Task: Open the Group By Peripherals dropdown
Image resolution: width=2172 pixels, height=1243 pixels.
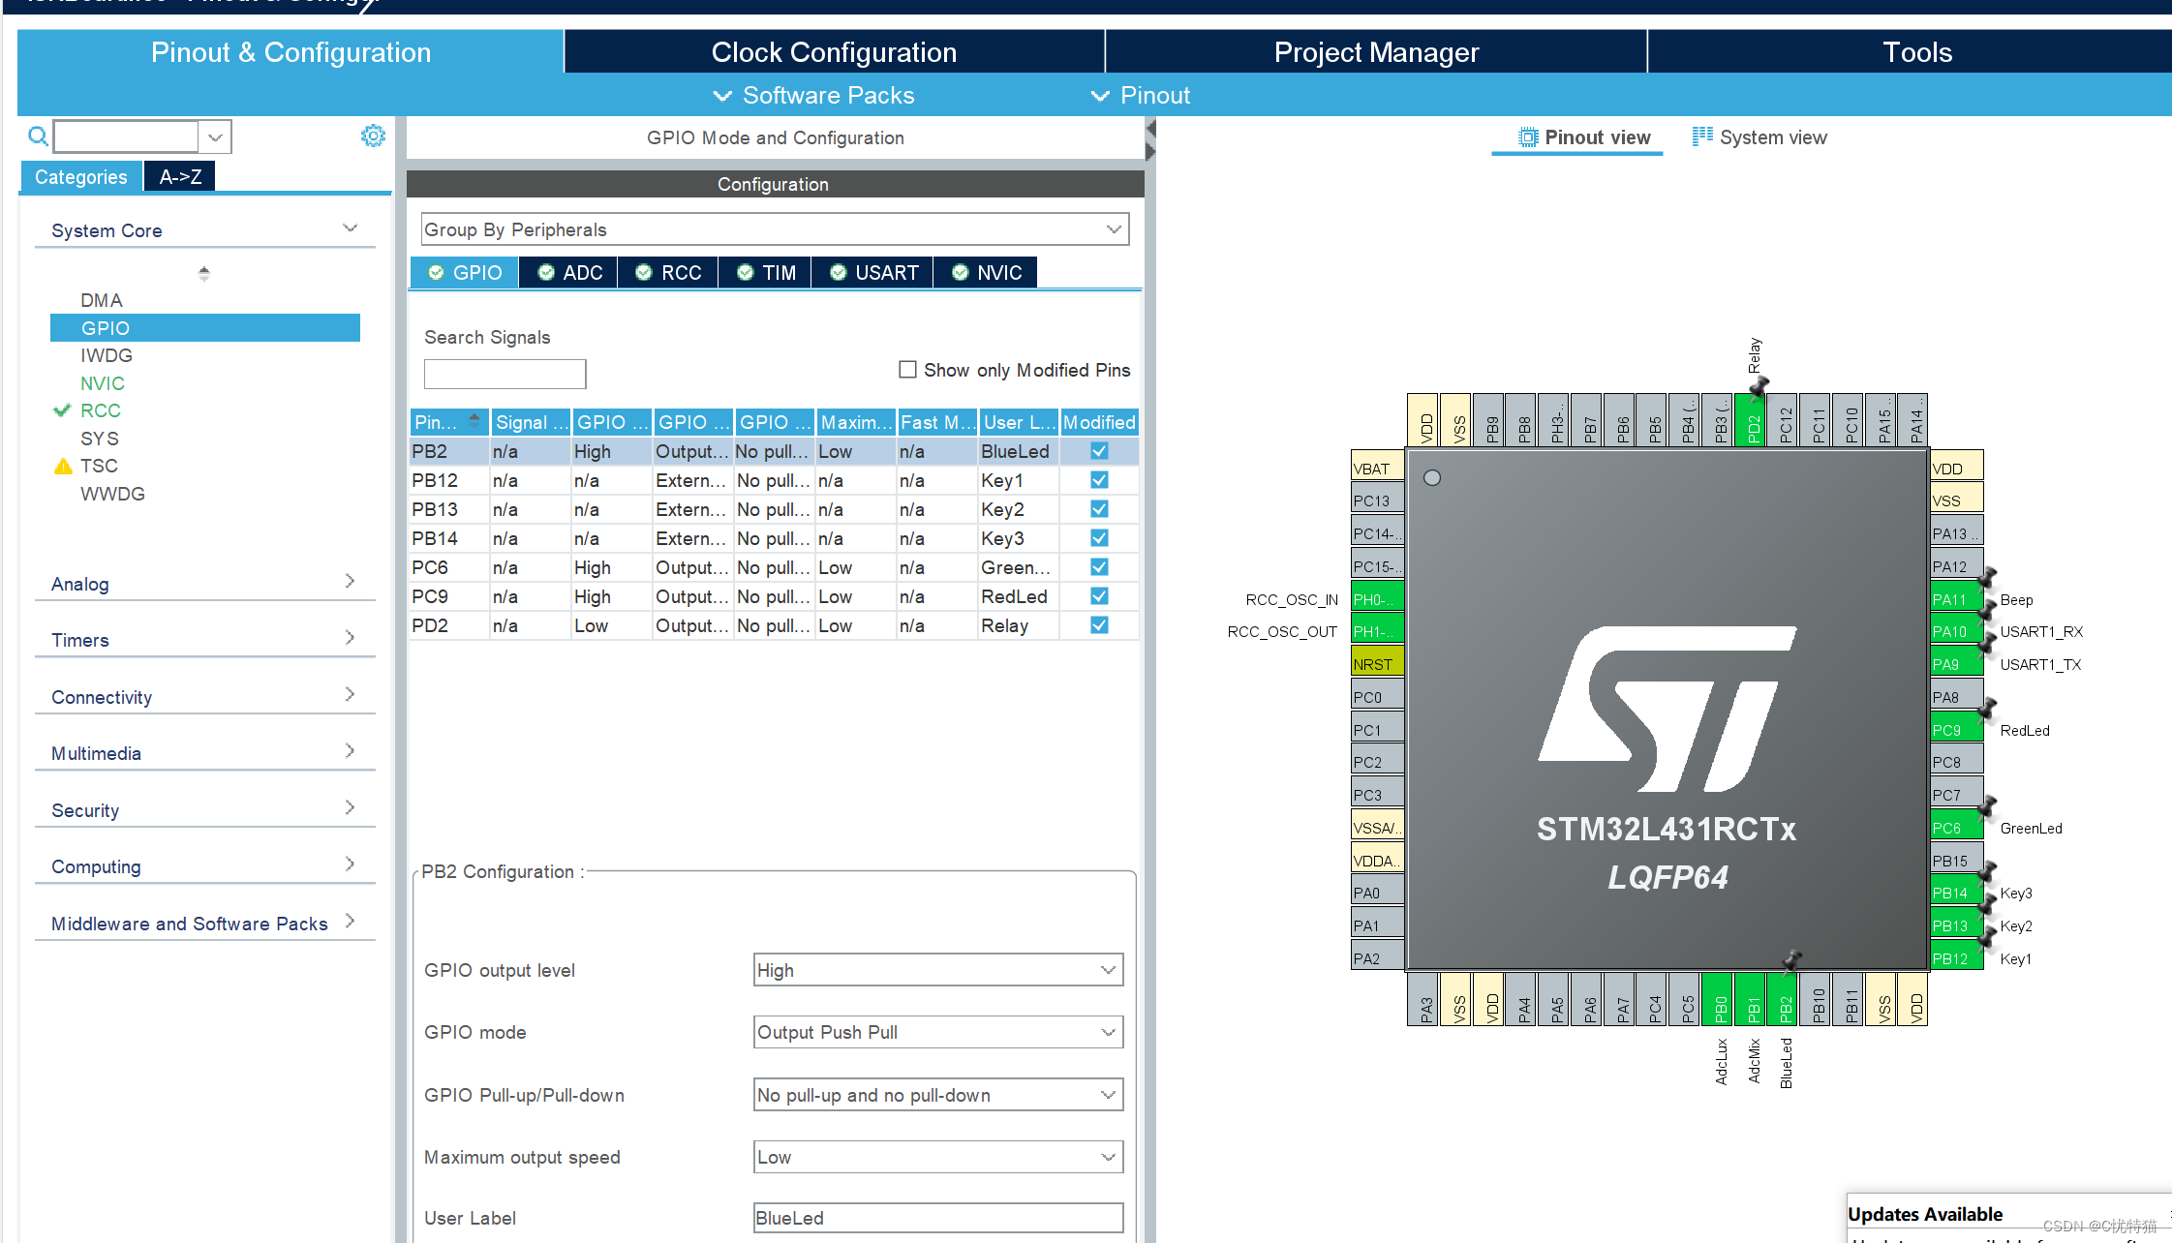Action: (775, 229)
